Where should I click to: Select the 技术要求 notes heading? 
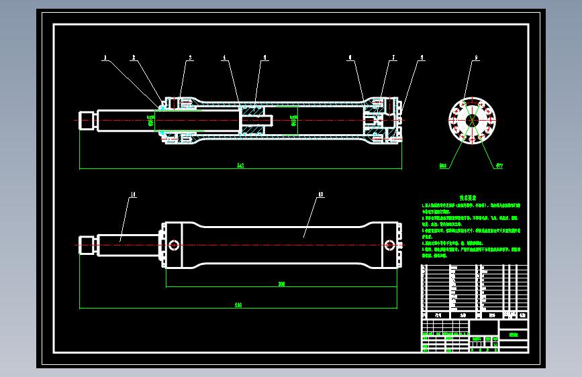click(x=468, y=198)
